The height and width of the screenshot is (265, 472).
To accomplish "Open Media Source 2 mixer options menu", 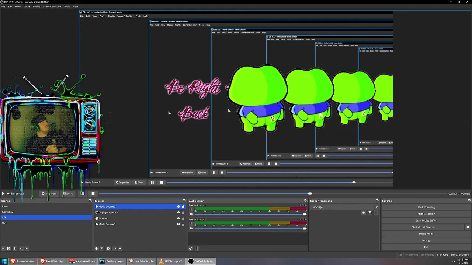I will (191, 210).
